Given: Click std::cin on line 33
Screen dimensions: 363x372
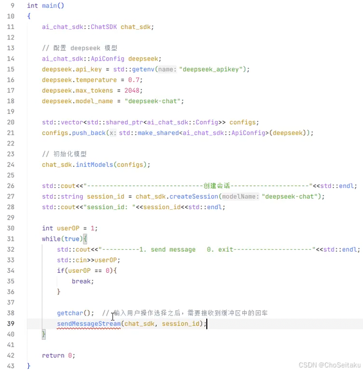Looking at the screenshot, I should point(72,260).
